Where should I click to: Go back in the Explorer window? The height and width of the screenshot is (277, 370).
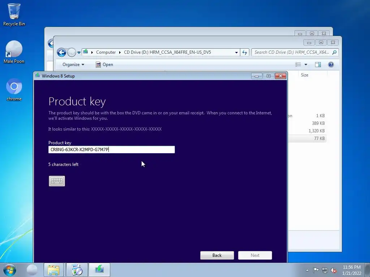61,52
